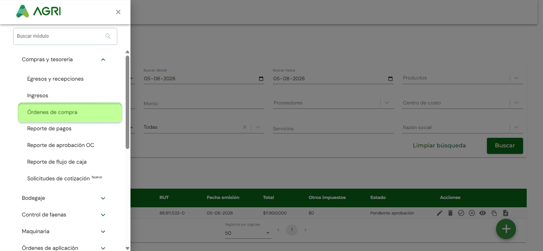Approve the order with check circle icon

pyautogui.click(x=461, y=213)
